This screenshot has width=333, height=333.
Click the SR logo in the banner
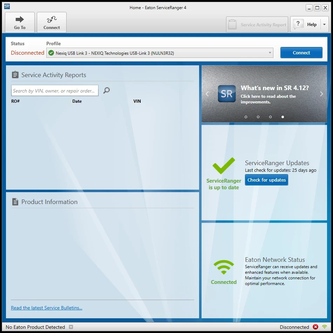pos(226,94)
